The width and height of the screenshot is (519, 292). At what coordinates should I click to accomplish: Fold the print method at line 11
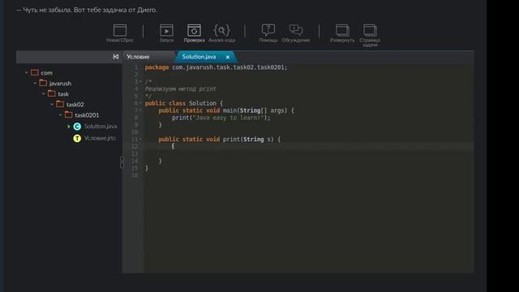point(140,139)
